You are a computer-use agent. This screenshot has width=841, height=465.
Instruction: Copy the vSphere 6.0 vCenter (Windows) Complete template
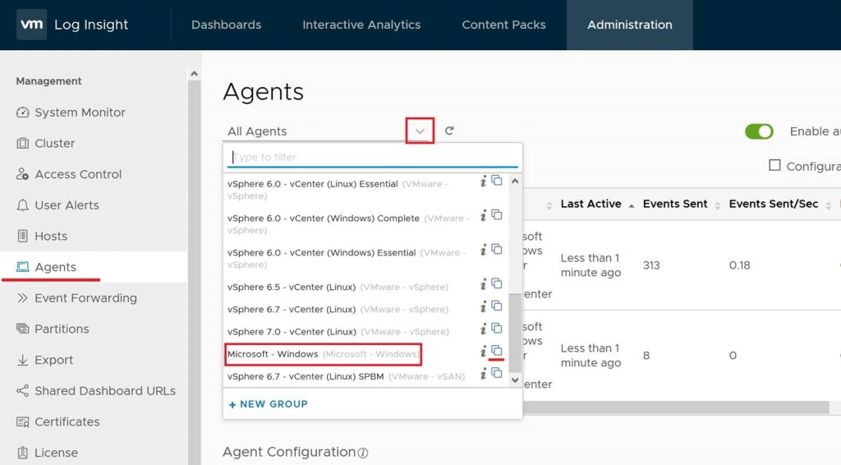(x=496, y=215)
